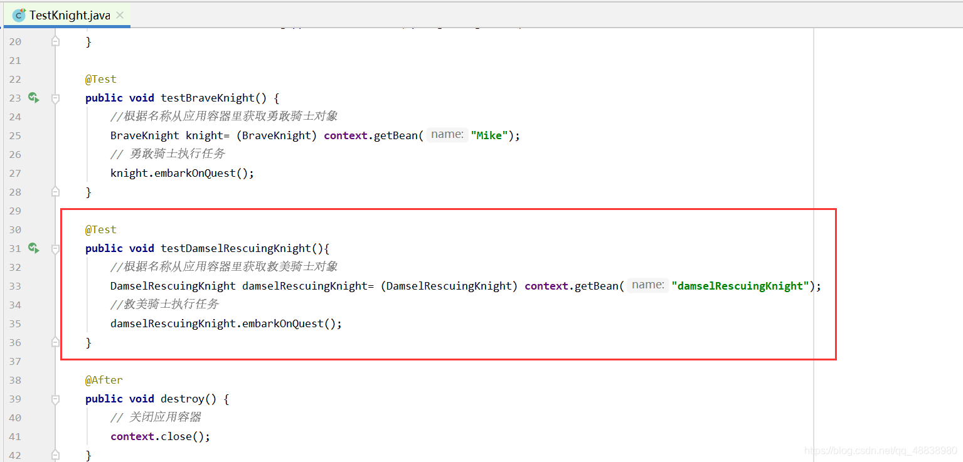Image resolution: width=963 pixels, height=462 pixels.
Task: Switch to the TestKnight.java editor tab
Action: pos(67,16)
